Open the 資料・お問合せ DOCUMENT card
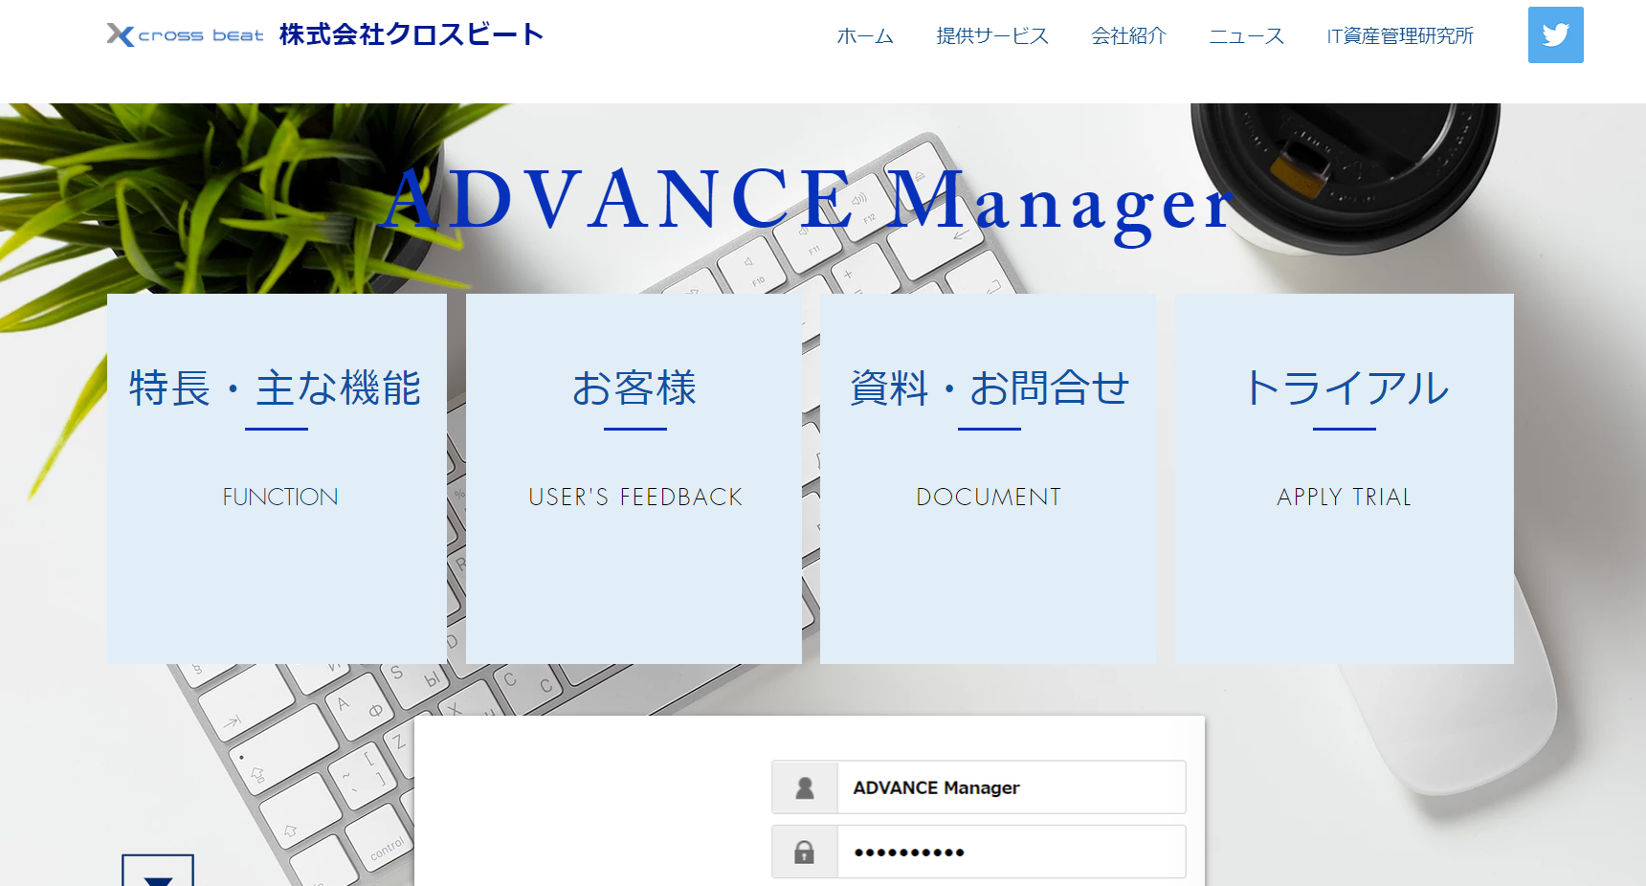1646x886 pixels. pos(988,478)
